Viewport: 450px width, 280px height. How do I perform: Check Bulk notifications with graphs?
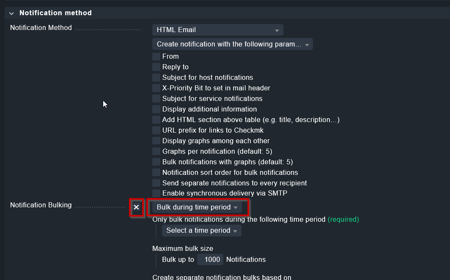[156, 162]
